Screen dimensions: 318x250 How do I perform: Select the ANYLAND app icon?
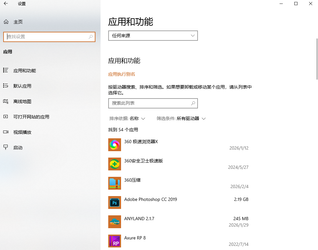pos(114,221)
